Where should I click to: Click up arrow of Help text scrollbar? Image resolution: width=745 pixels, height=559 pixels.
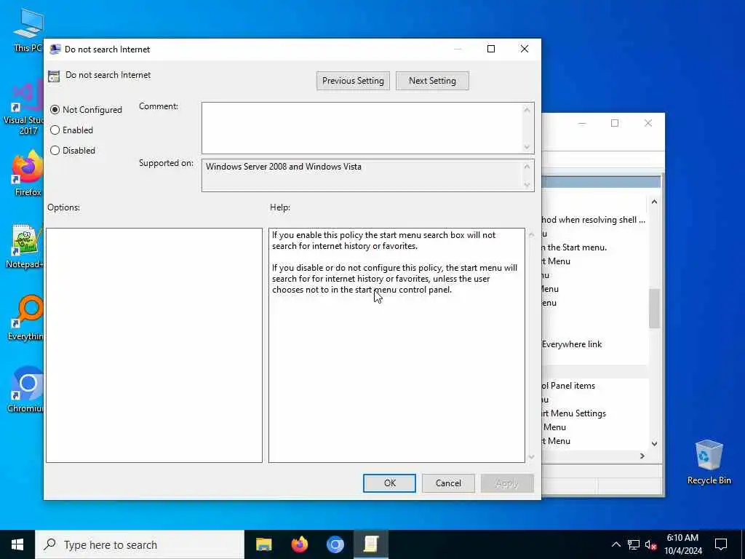tap(532, 235)
